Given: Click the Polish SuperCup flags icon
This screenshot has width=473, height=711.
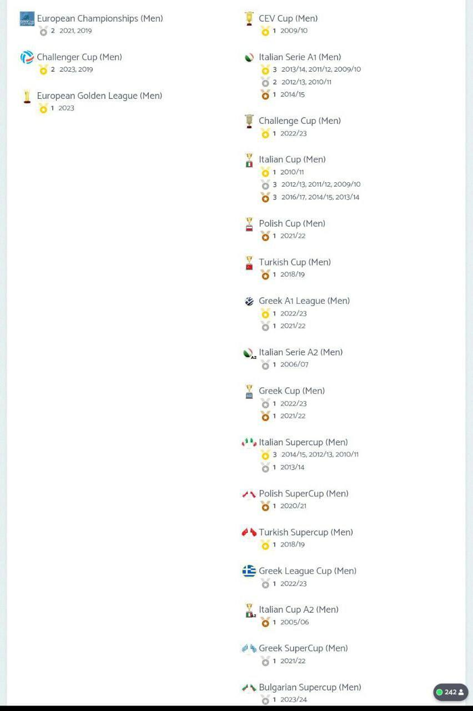Looking at the screenshot, I should 249,494.
